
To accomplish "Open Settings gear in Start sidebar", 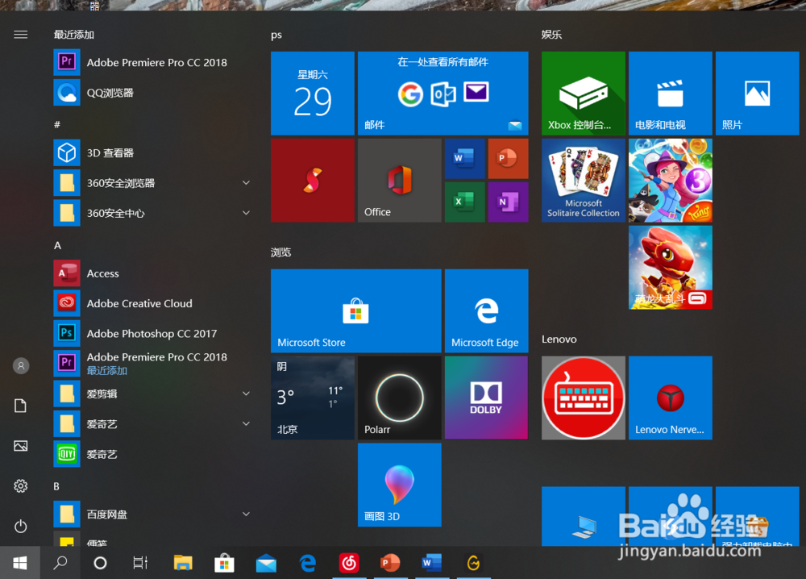I will pyautogui.click(x=21, y=486).
